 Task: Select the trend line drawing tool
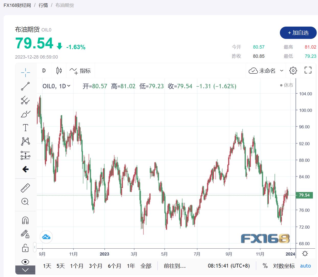click(25, 86)
